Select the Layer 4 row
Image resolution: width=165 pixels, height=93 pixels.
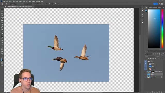pyautogui.click(x=155, y=74)
